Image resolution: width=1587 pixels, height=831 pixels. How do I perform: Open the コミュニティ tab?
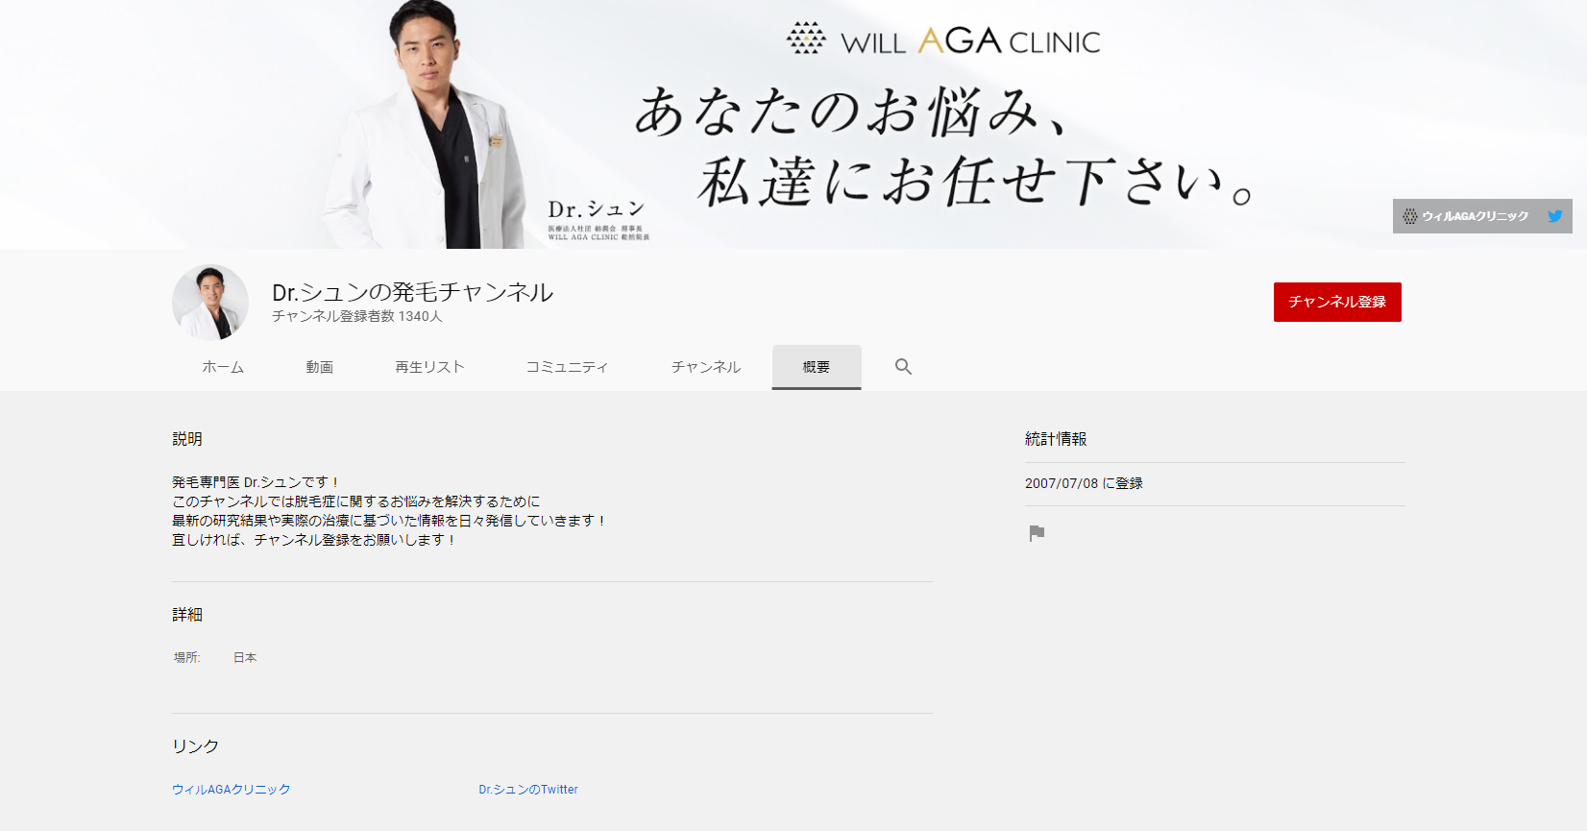[567, 367]
